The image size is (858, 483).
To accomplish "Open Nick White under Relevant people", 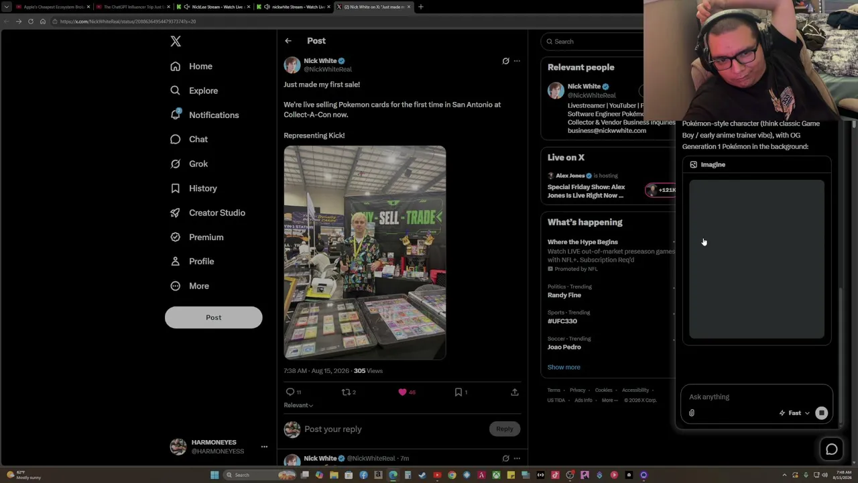I will pyautogui.click(x=584, y=87).
